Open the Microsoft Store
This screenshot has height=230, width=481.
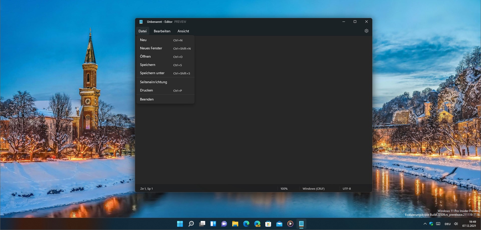[x=269, y=224]
